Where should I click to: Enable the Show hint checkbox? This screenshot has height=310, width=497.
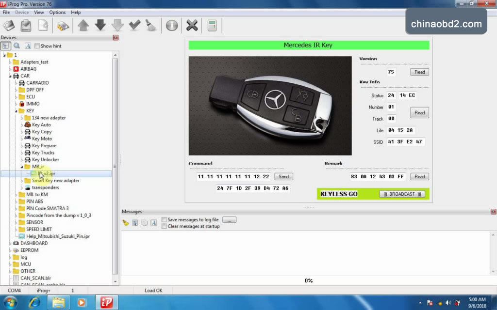37,46
